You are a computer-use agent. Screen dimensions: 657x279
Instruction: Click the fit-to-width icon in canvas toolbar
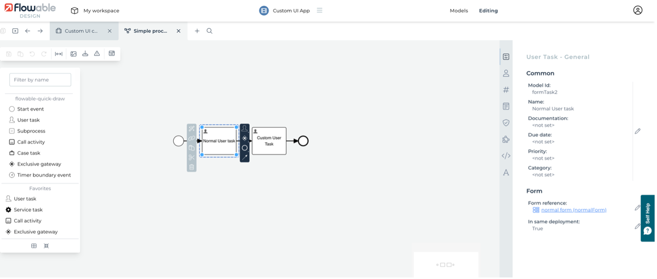tap(59, 54)
